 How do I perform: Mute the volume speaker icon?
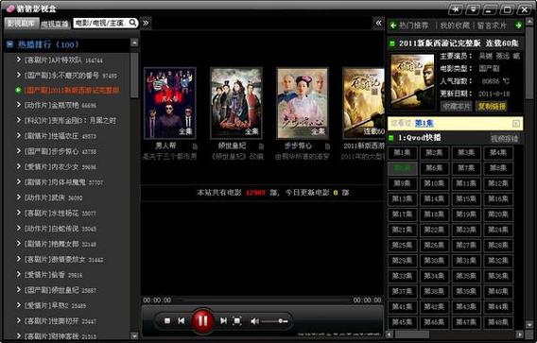point(254,321)
